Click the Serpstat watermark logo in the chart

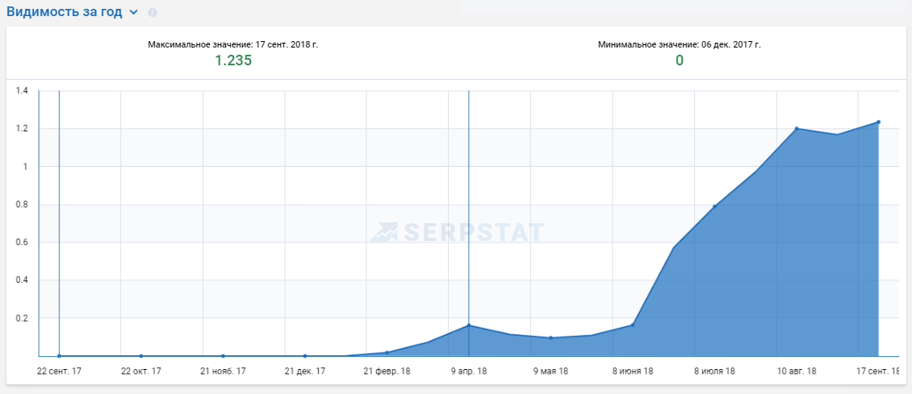coord(457,232)
